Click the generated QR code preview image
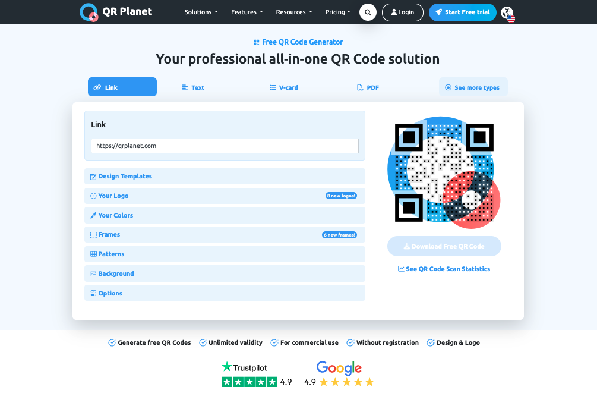597x393 pixels. point(444,172)
